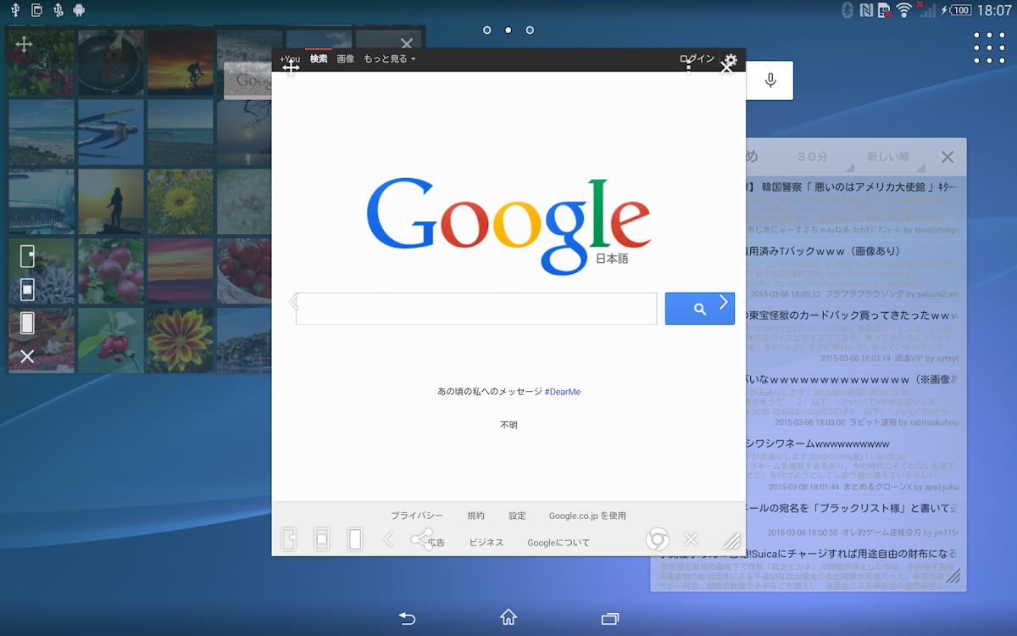Tap the Wi-Fi status icon
This screenshot has width=1017, height=636.
pos(904,10)
